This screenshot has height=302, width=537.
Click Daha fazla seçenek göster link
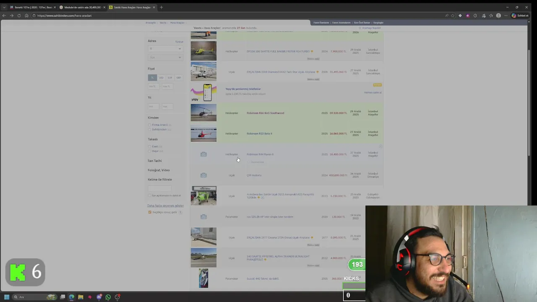(x=165, y=206)
